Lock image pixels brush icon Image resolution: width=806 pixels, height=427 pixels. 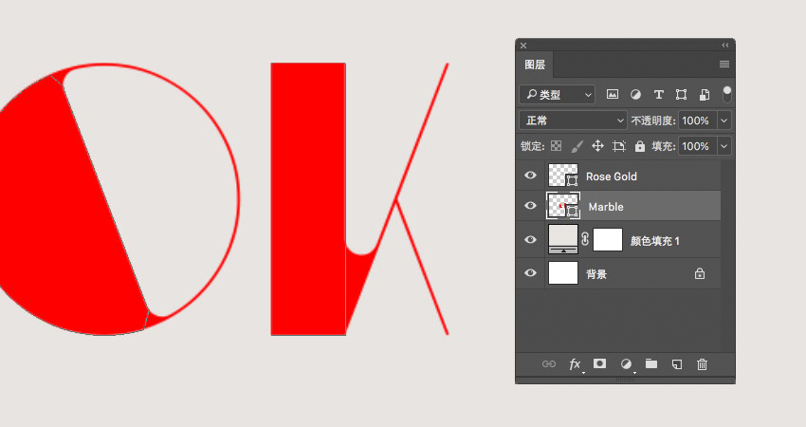(x=577, y=146)
